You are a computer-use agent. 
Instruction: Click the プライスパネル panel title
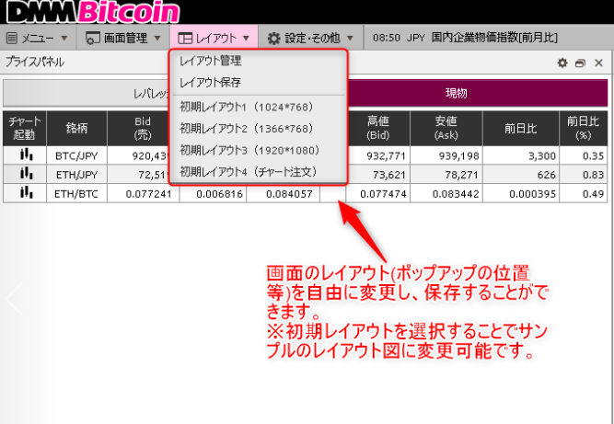pos(35,63)
